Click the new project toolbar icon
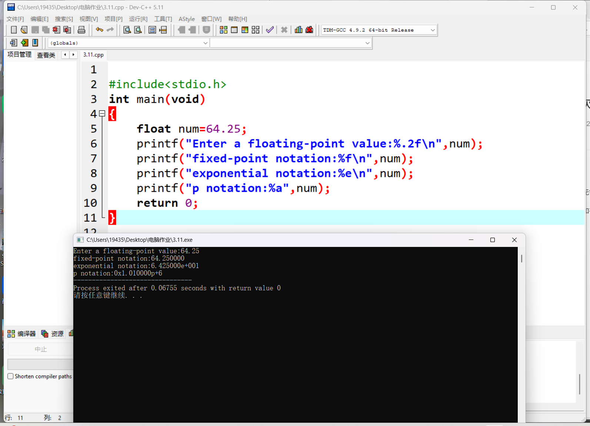Screen dimensions: 590x426 coord(14,43)
